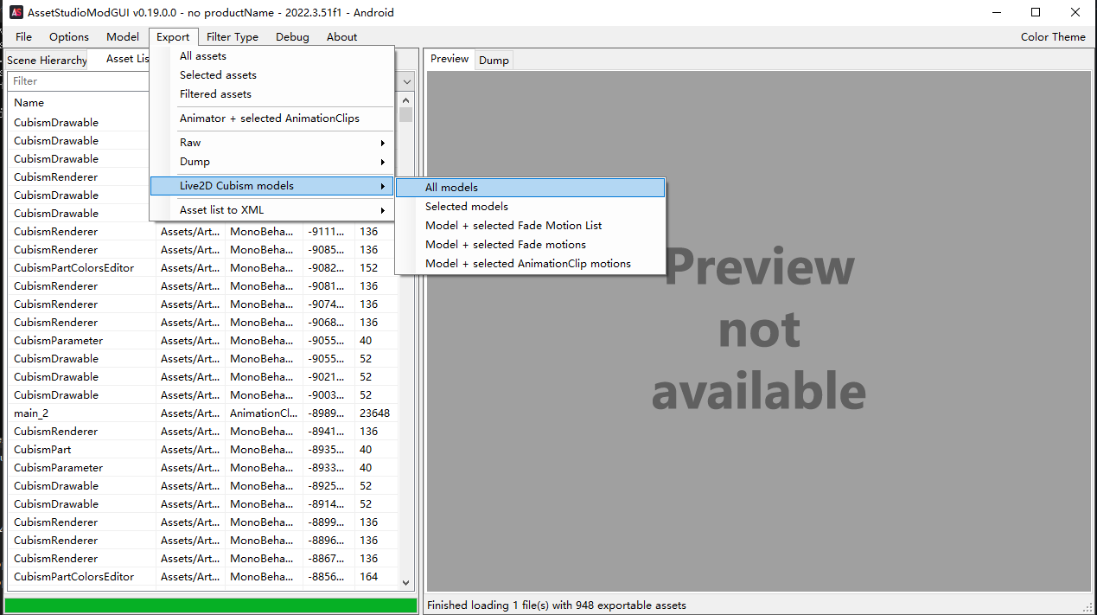The height and width of the screenshot is (615, 1097).
Task: Open the Filter Type menu
Action: [232, 37]
